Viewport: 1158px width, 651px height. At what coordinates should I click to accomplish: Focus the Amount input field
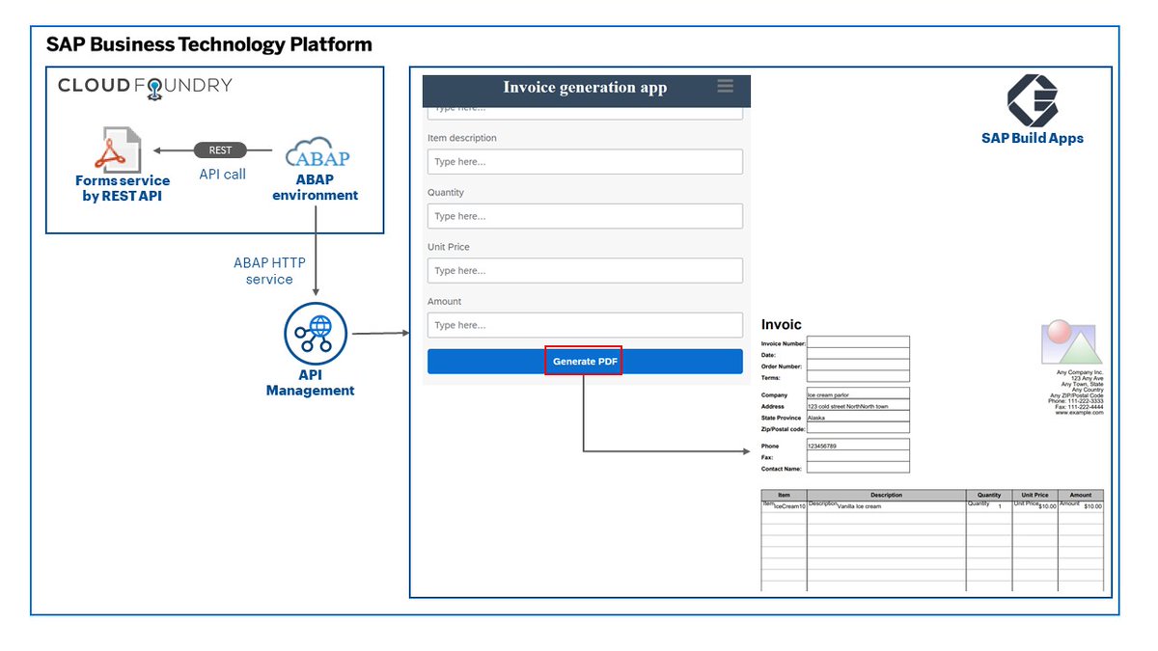585,325
